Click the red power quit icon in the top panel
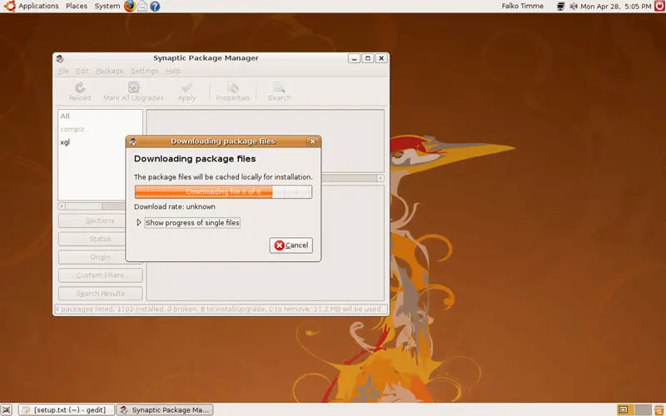This screenshot has height=416, width=666. 659,6
